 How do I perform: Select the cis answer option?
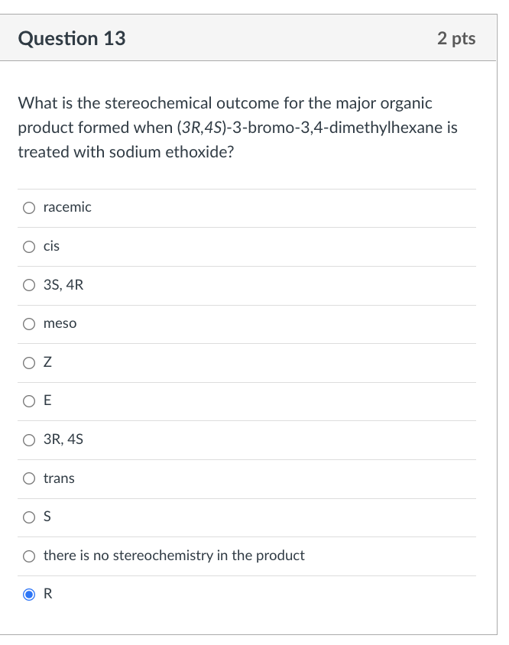pyautogui.click(x=29, y=246)
